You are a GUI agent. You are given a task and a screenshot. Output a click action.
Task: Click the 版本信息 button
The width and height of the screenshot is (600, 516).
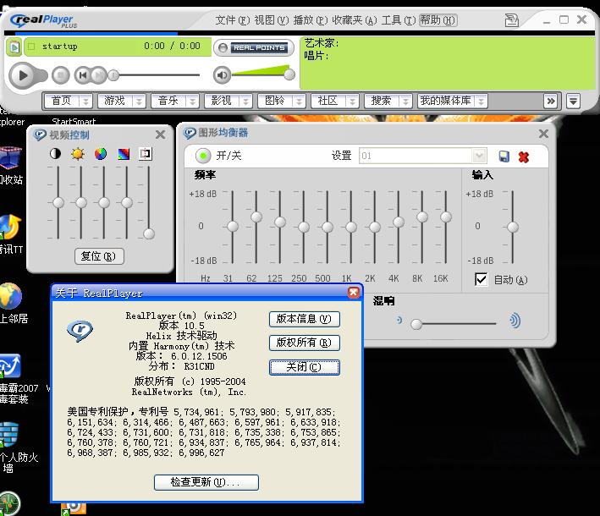click(304, 319)
